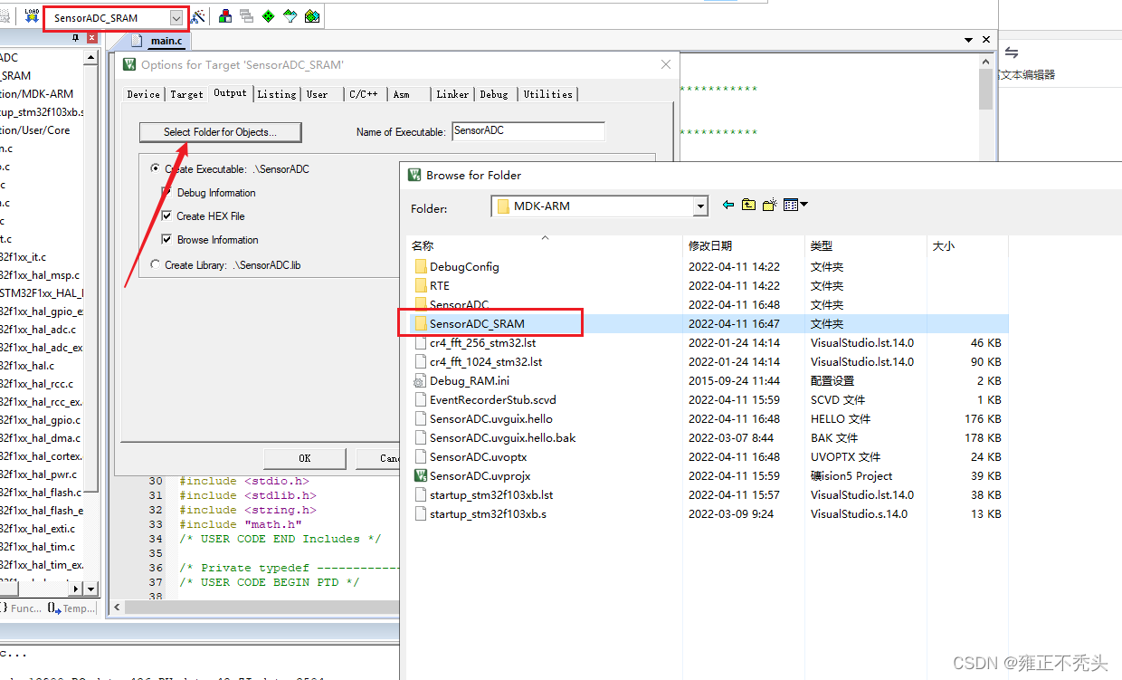
Task: Open the View menu icon in Browse dialog
Action: click(795, 206)
